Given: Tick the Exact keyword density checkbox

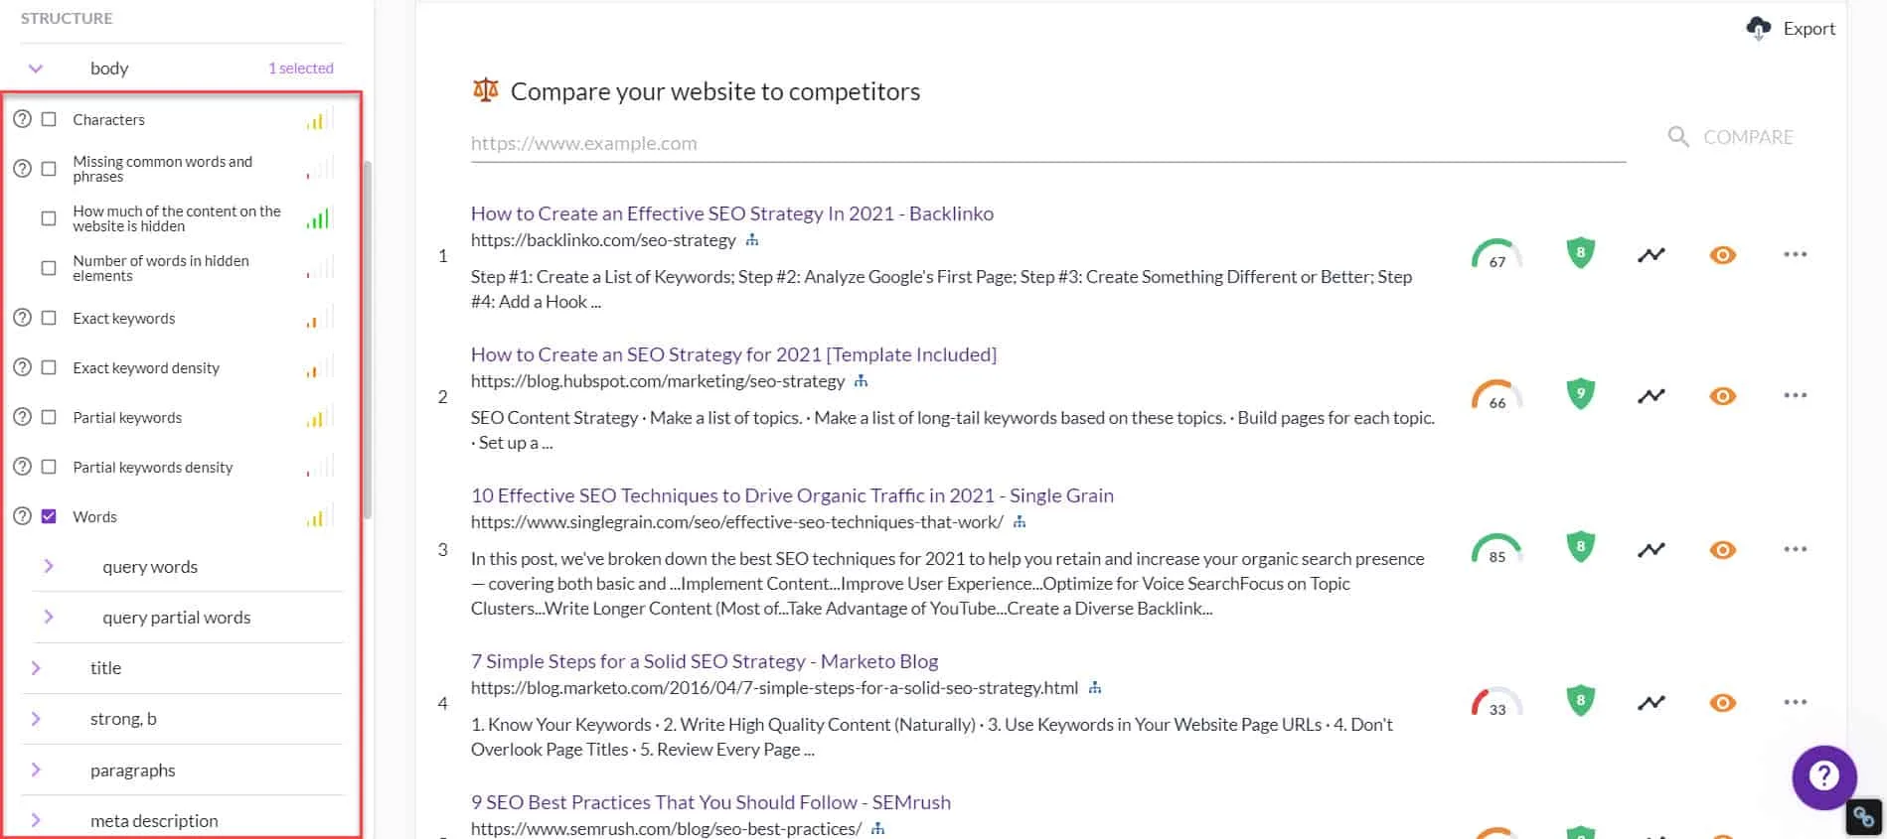Looking at the screenshot, I should 49,367.
